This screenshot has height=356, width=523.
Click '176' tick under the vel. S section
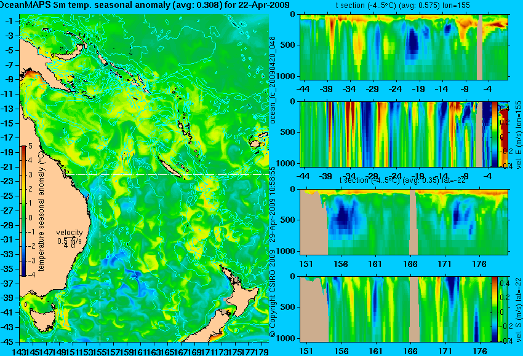[480, 351]
